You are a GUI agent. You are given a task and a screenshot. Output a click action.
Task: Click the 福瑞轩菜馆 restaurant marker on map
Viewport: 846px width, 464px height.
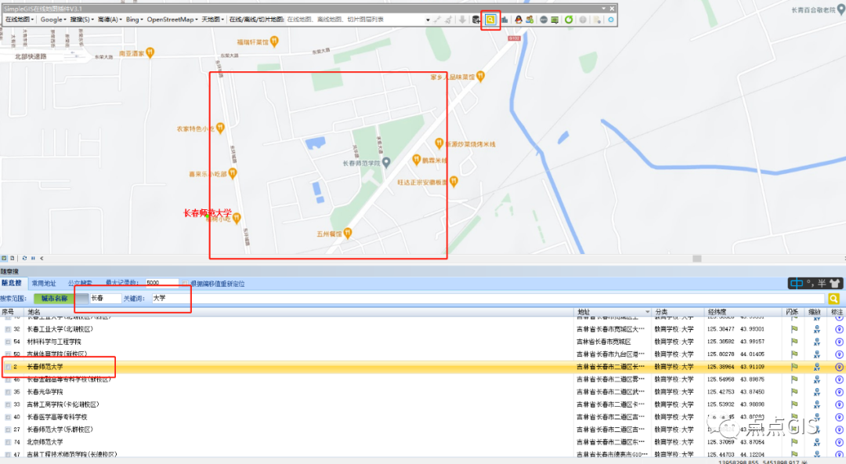point(274,42)
